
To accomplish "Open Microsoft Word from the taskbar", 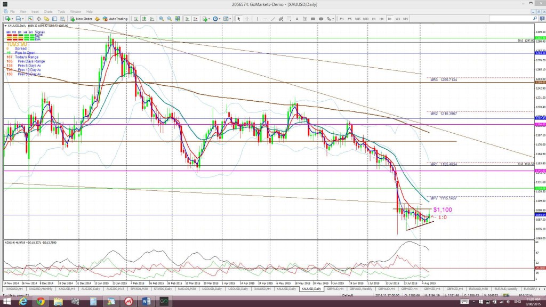I will click(x=146, y=302).
